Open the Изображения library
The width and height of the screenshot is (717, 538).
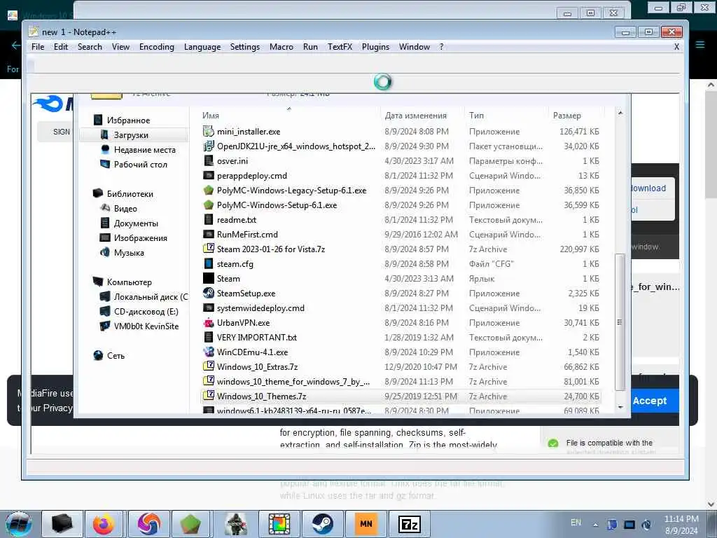click(140, 238)
